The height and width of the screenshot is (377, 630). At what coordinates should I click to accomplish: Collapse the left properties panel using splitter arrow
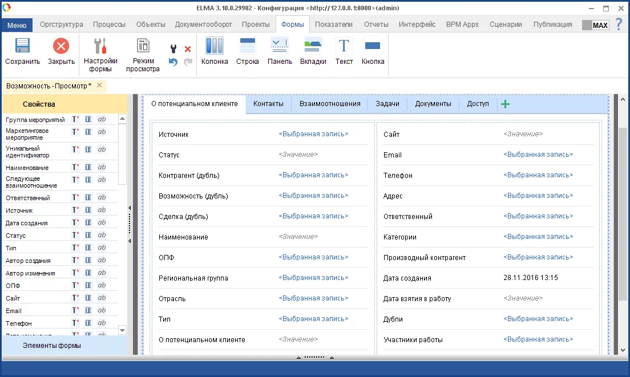[x=130, y=208]
